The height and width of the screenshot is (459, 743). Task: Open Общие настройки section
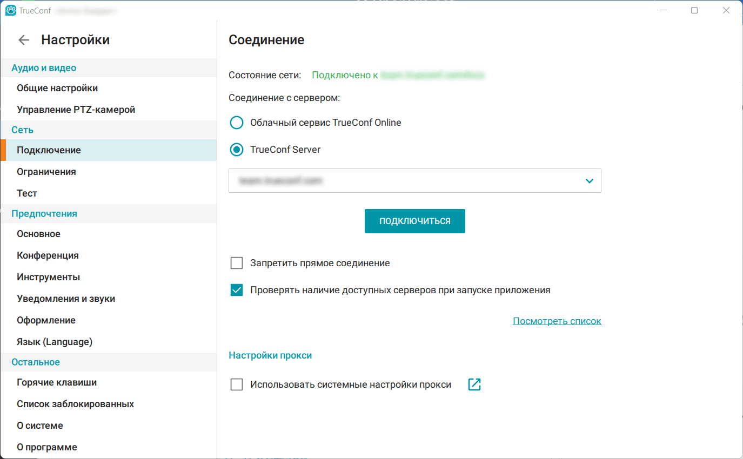pos(109,88)
